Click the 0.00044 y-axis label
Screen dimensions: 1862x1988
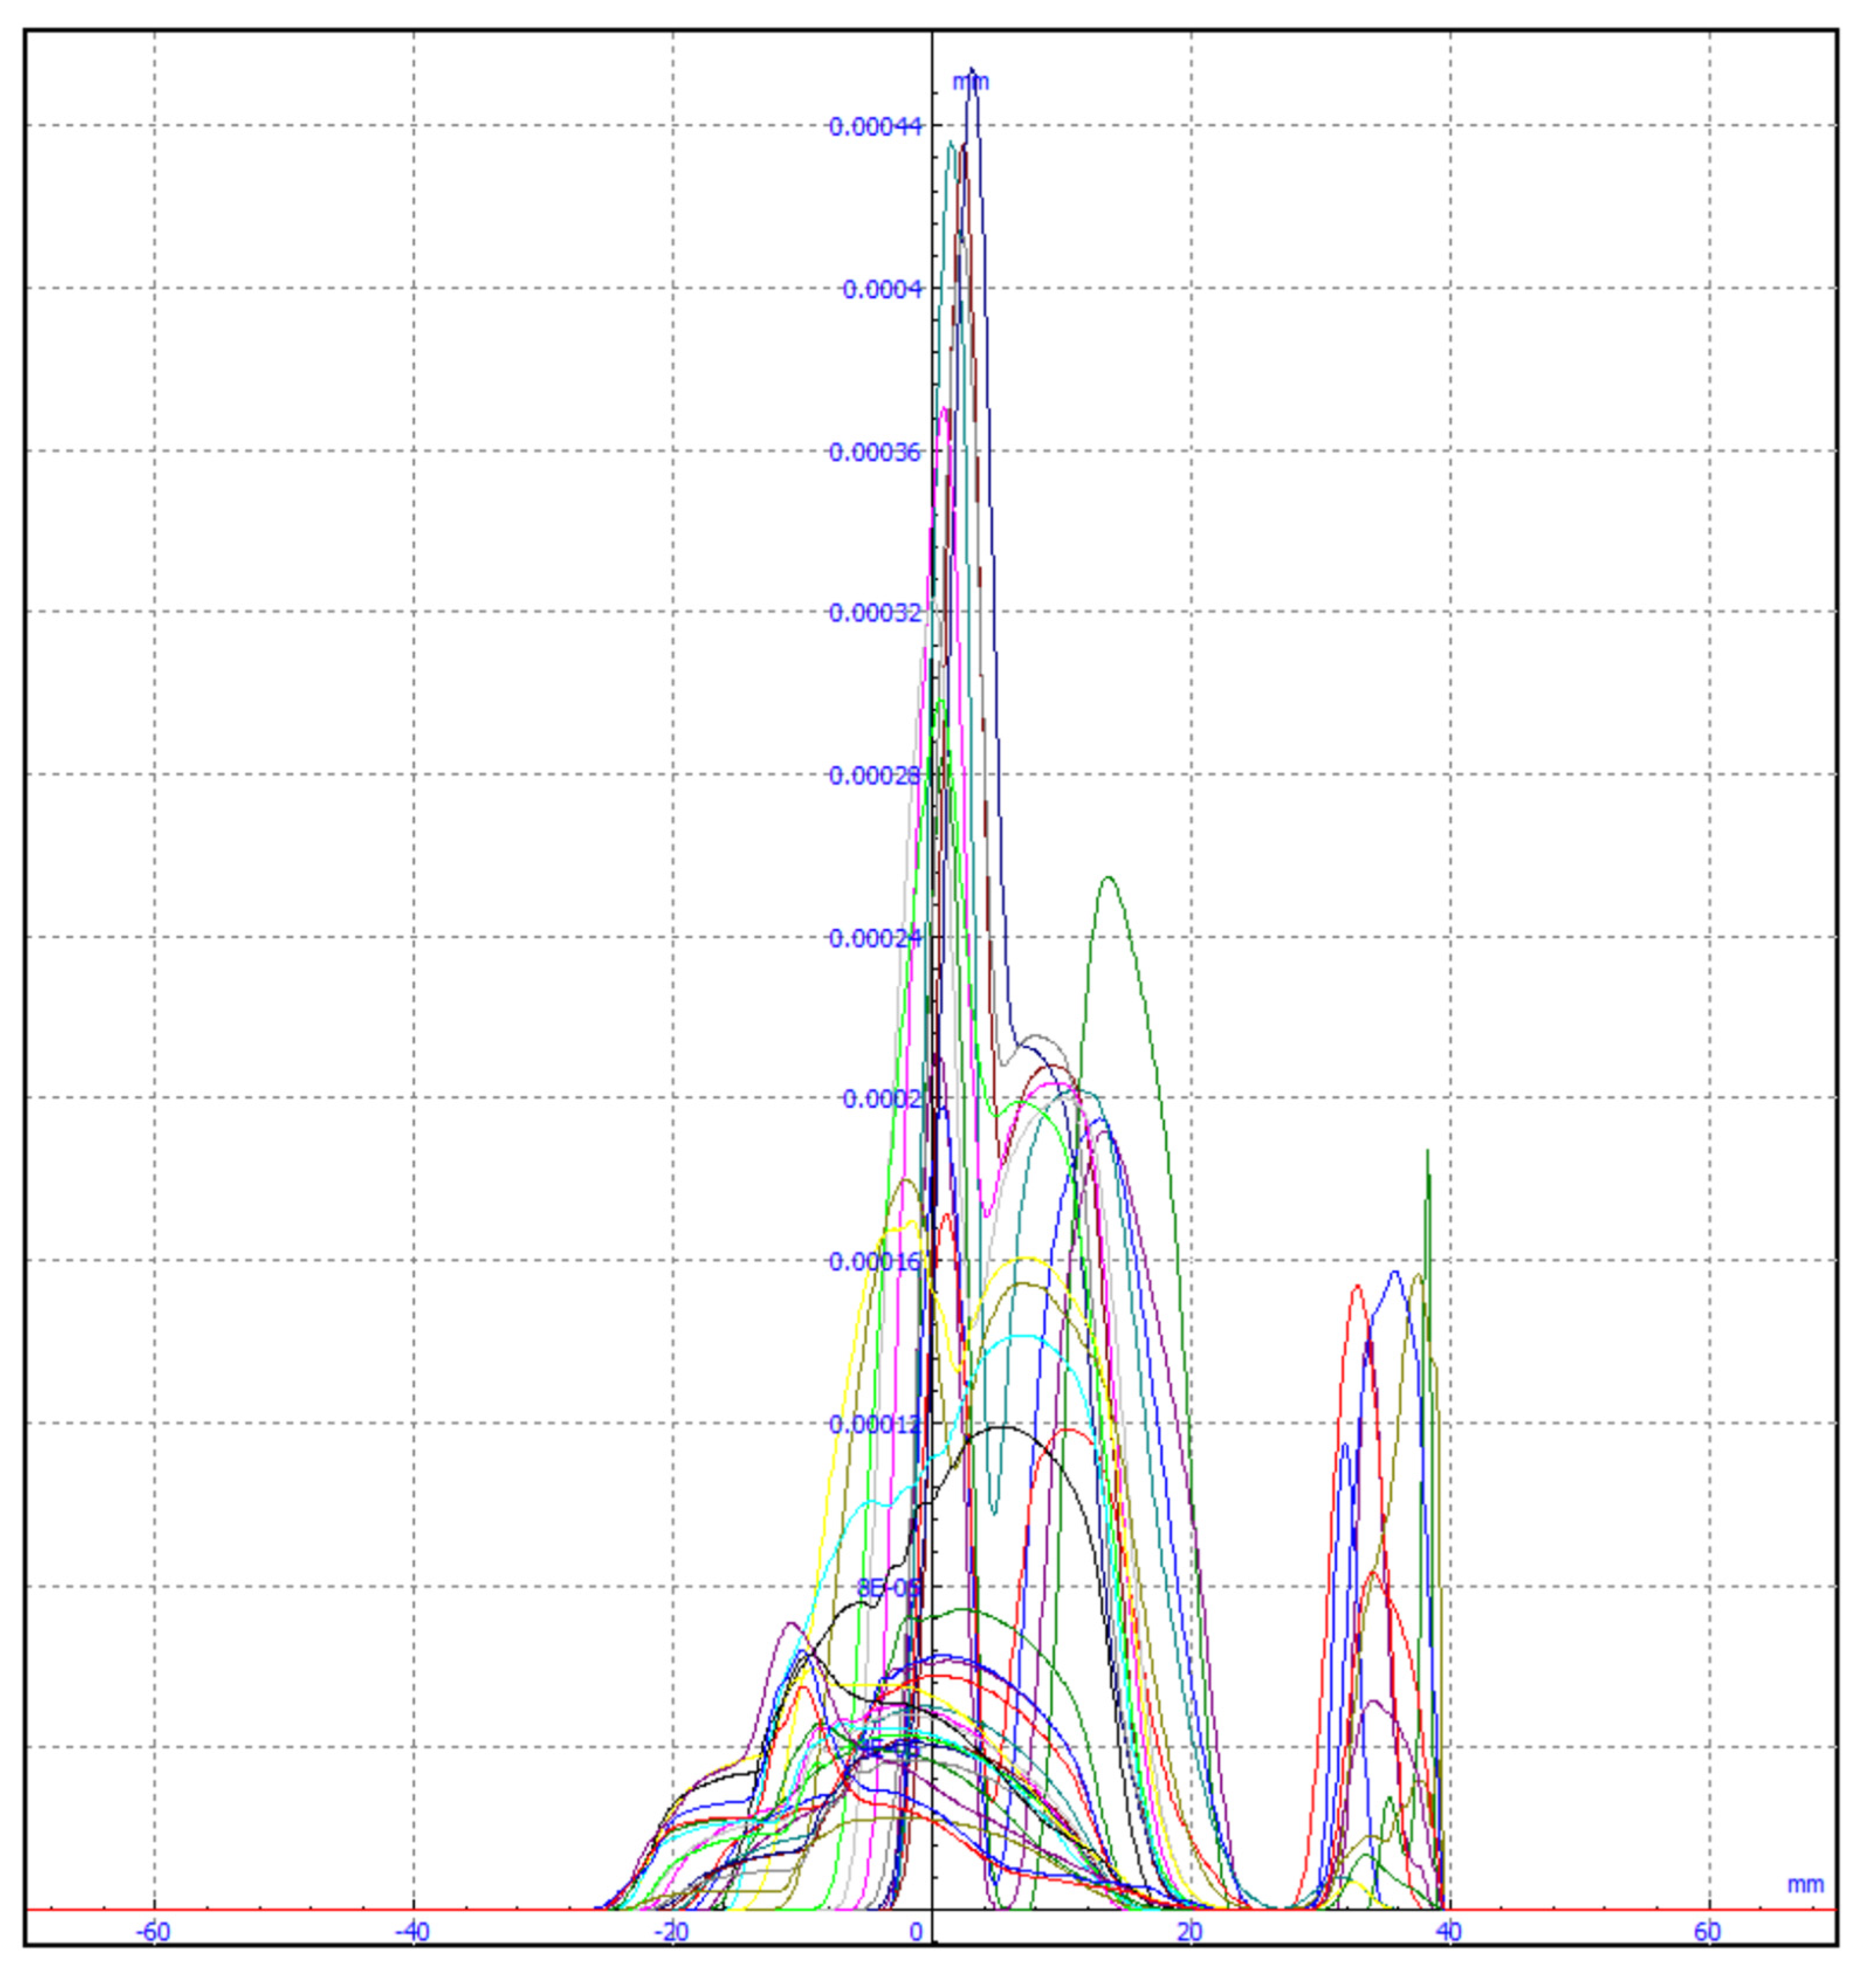pos(876,126)
